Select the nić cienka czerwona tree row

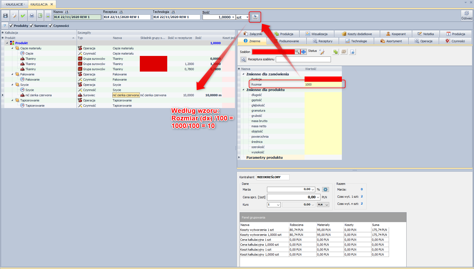38,95
